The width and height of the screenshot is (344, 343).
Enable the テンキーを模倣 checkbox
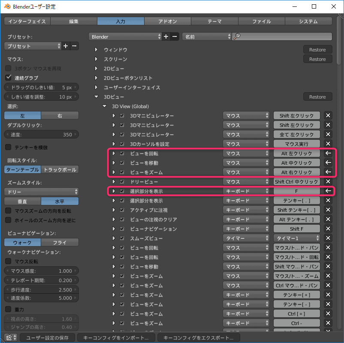click(x=8, y=147)
